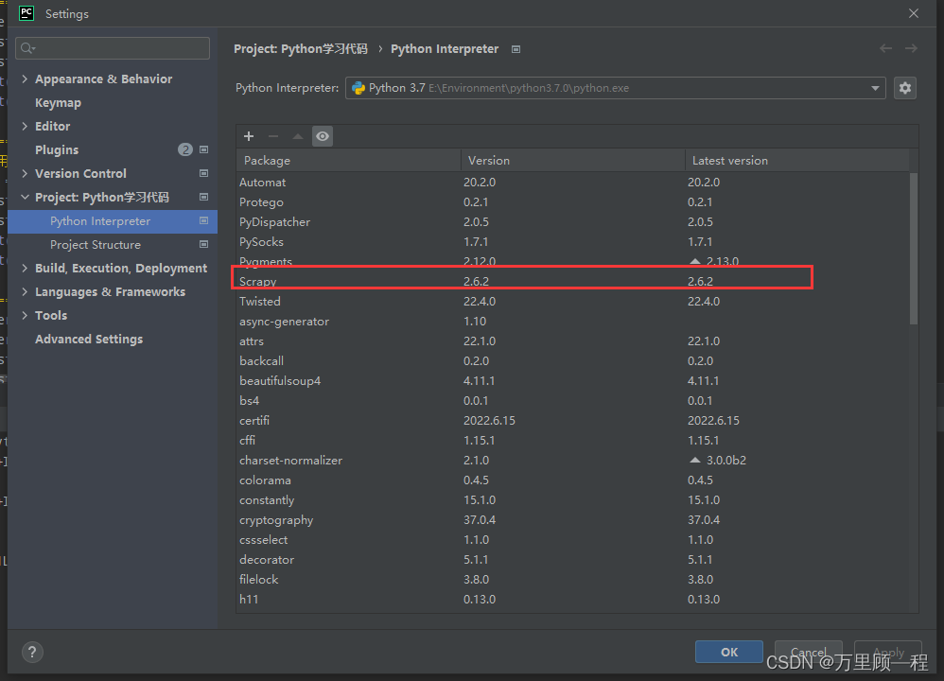Open interpreter settings gear icon
944x681 pixels.
(x=905, y=88)
